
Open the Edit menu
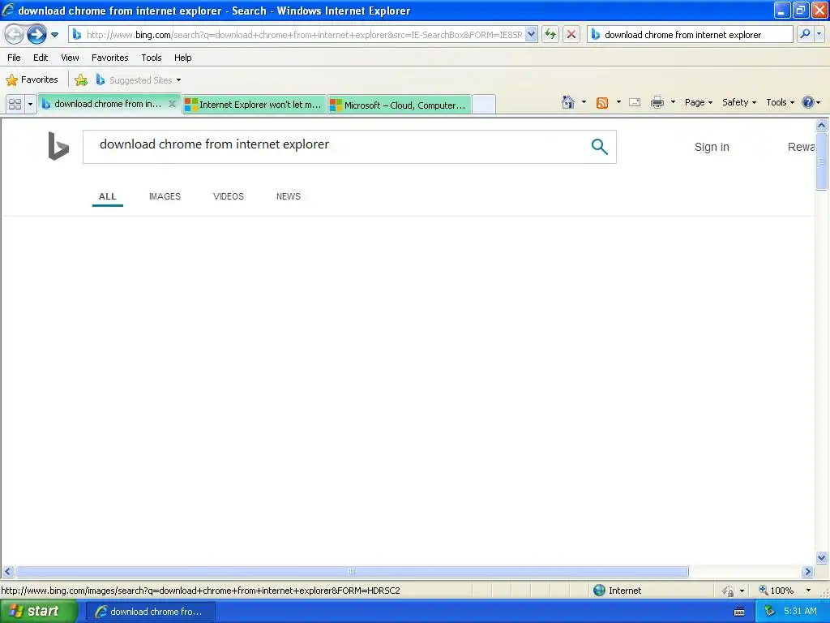[41, 58]
